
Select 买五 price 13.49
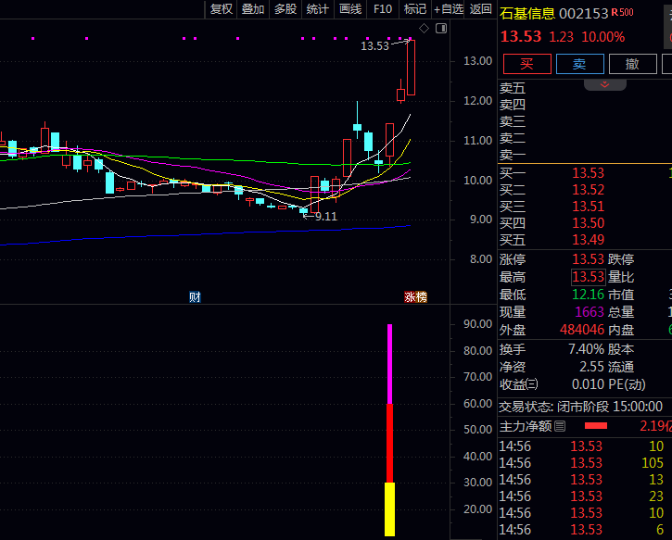[588, 240]
